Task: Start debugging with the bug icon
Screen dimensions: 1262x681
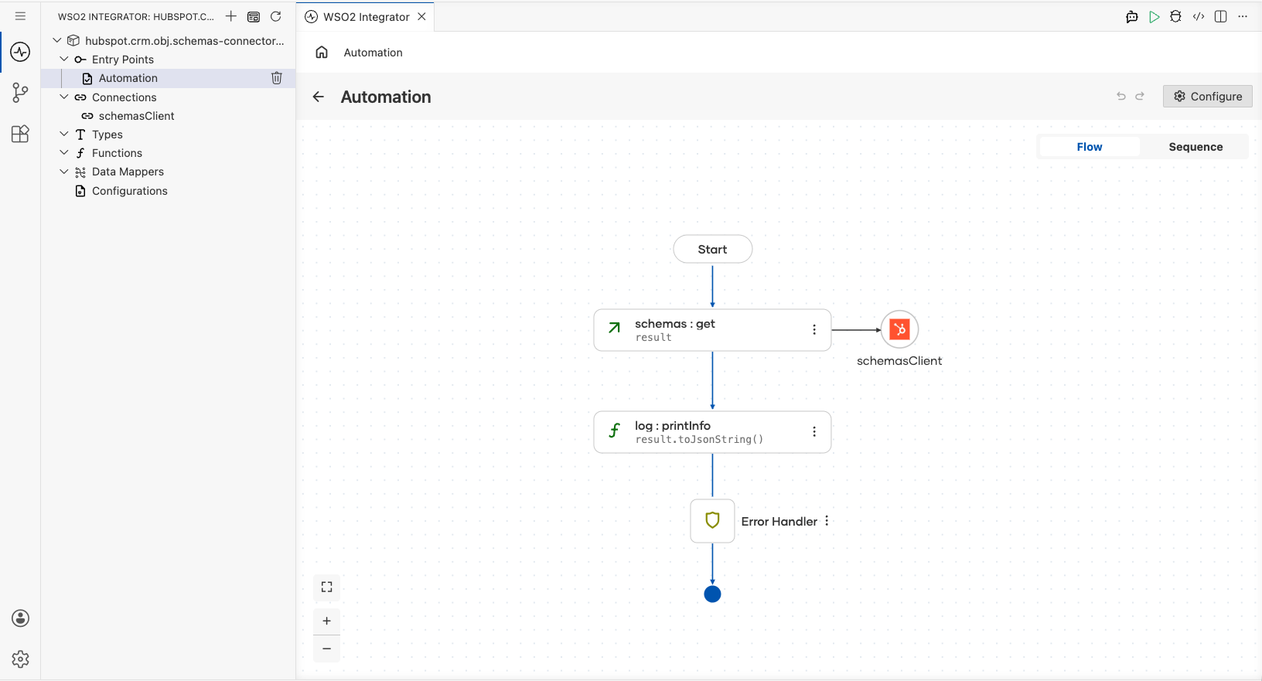Action: coord(1175,17)
